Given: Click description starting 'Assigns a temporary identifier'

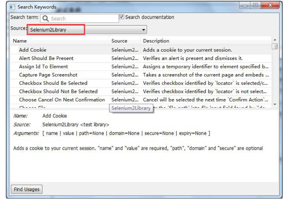Looking at the screenshot, I should click(x=205, y=67).
